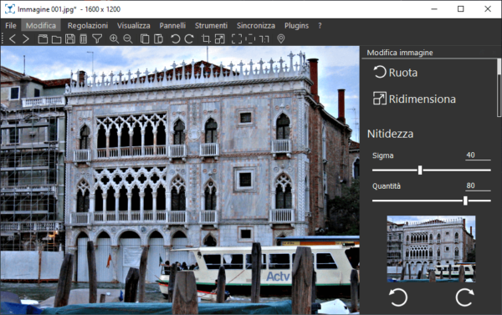Screen dimensions: 502x315
Task: Maximize the window
Action: (461, 9)
